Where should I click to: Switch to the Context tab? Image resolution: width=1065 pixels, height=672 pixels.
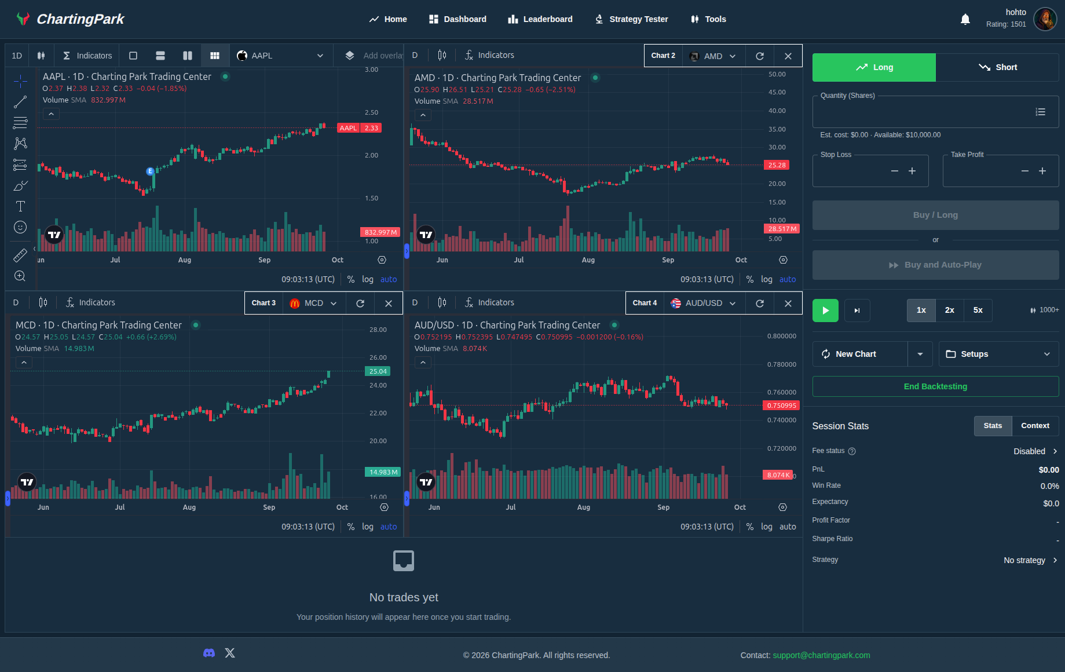point(1035,426)
